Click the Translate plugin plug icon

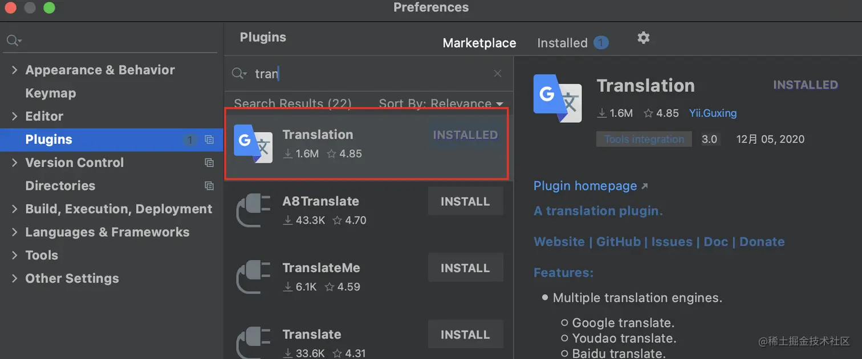pos(253,343)
